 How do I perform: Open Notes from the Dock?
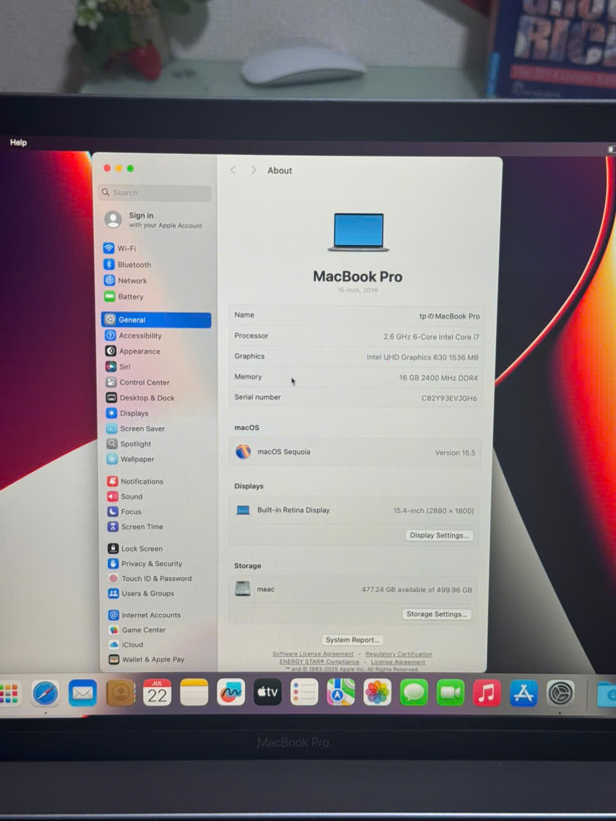click(x=194, y=693)
